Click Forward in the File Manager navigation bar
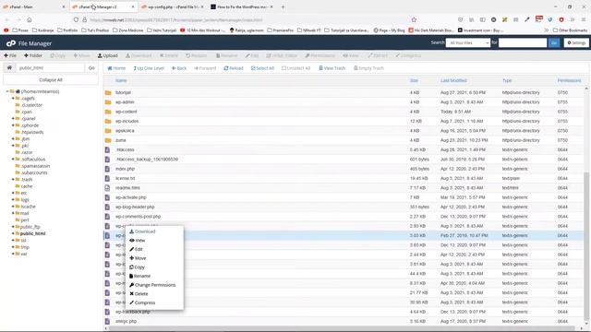The width and height of the screenshot is (591, 332). coord(205,68)
